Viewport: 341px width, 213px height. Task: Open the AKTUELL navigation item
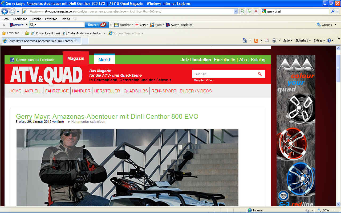pyautogui.click(x=33, y=91)
